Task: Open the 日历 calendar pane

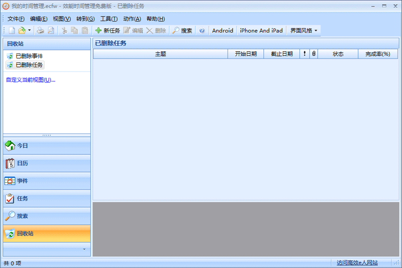Action: pos(47,163)
